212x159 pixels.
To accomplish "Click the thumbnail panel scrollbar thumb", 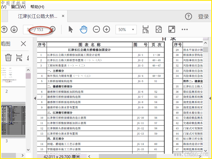I will 28,76.
